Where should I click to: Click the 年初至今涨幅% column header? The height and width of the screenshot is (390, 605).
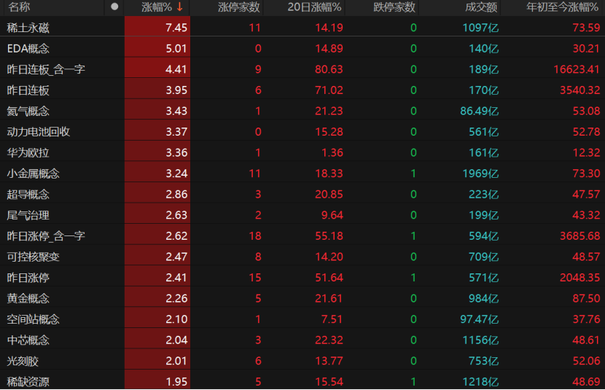tap(562, 7)
